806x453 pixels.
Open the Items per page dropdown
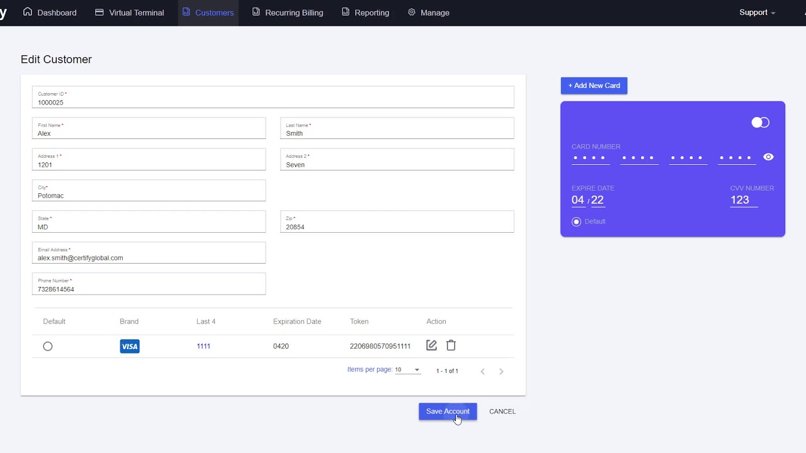click(x=407, y=370)
